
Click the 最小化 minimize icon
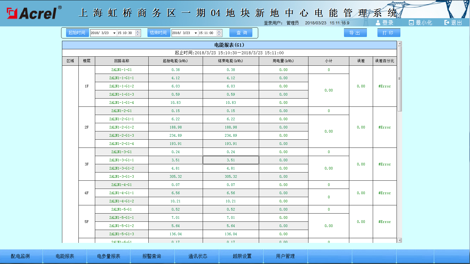click(411, 23)
